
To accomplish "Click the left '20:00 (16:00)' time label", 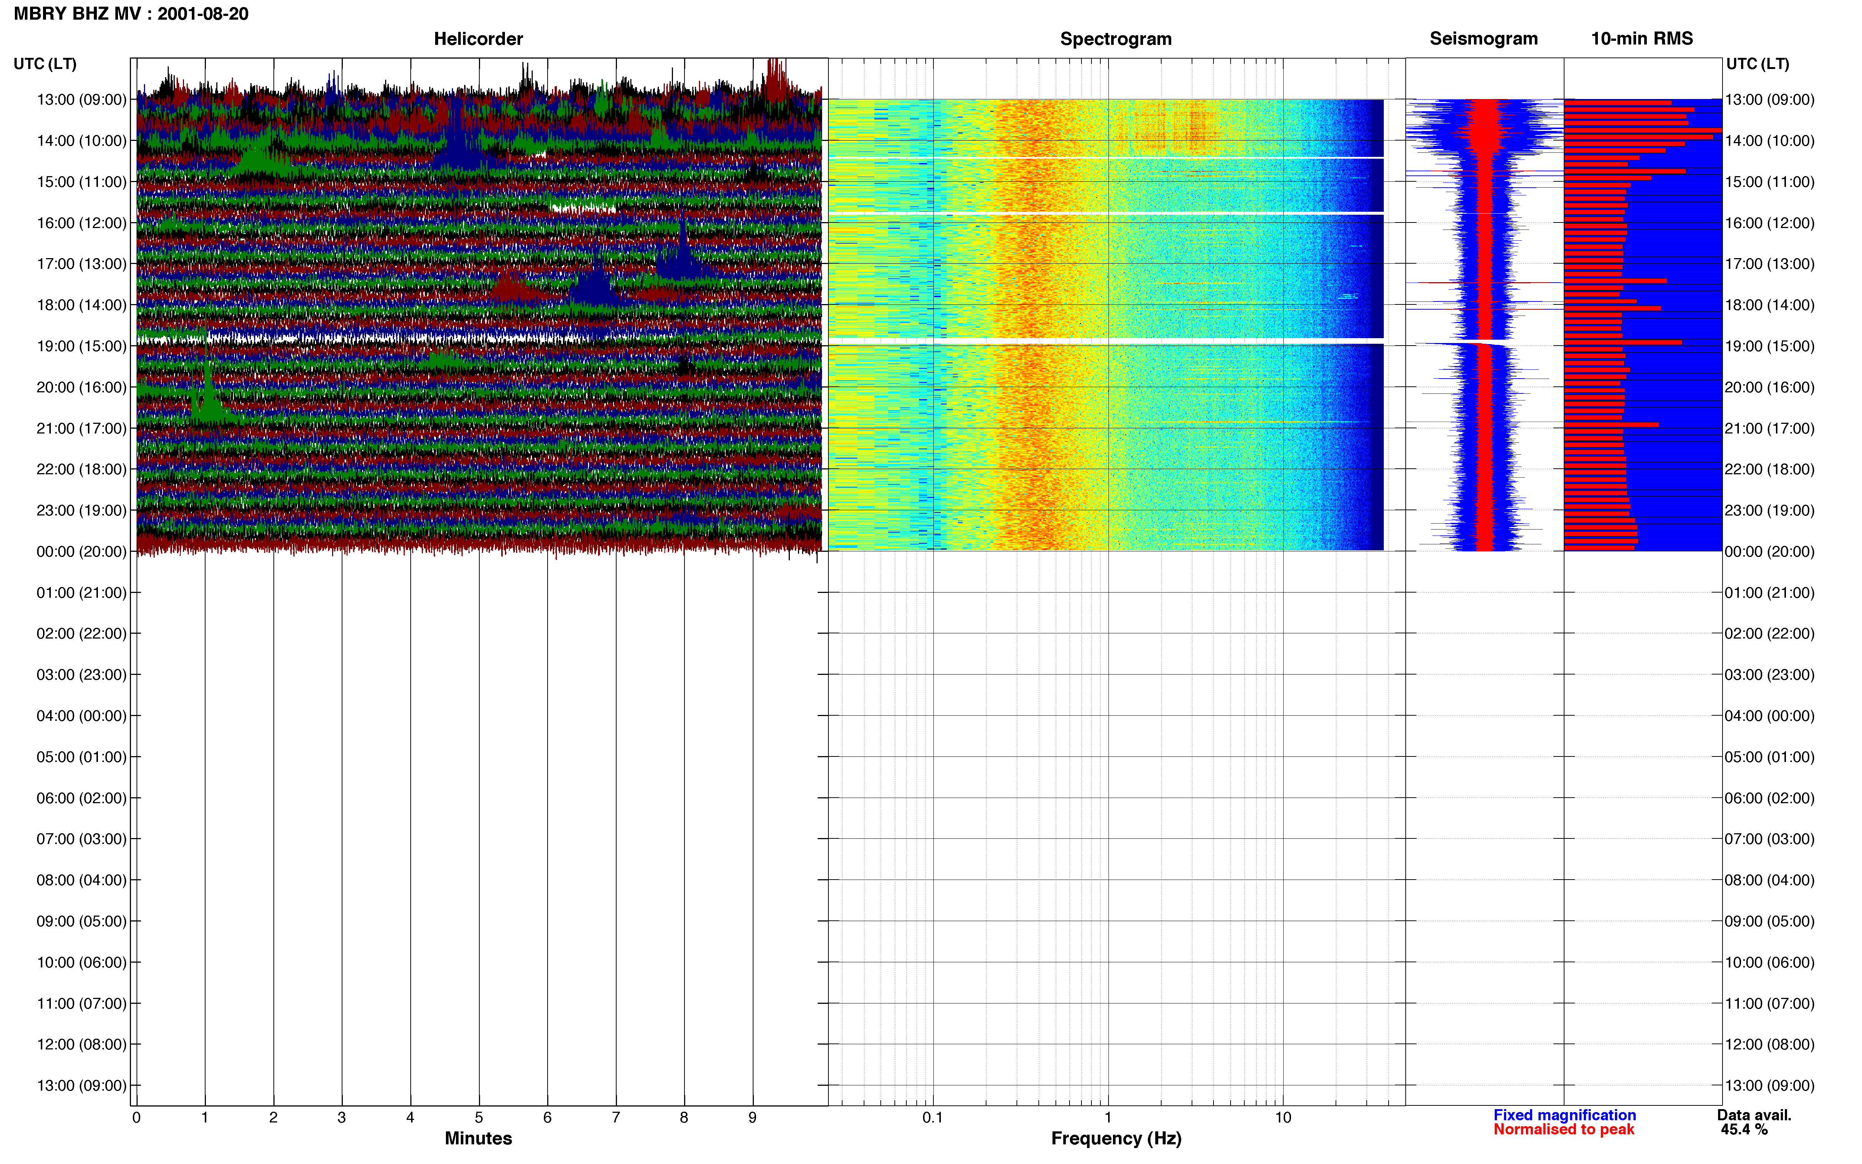I will coord(82,387).
